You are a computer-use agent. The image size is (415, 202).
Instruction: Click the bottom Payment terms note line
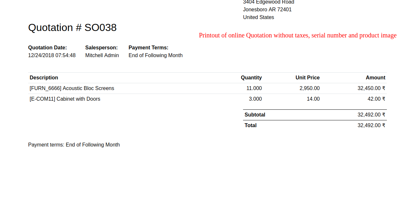74,145
